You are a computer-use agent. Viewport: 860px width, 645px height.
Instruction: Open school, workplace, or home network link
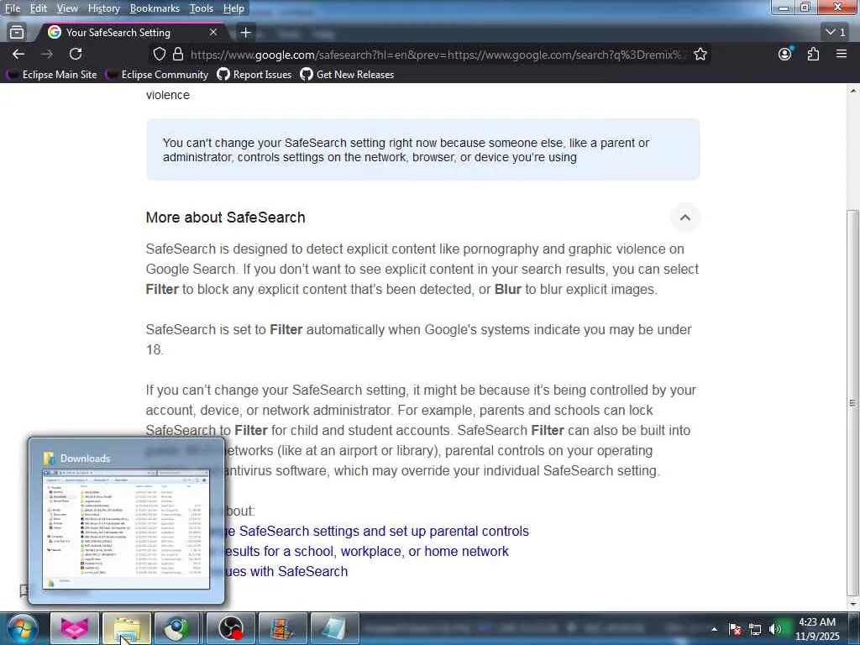[366, 551]
